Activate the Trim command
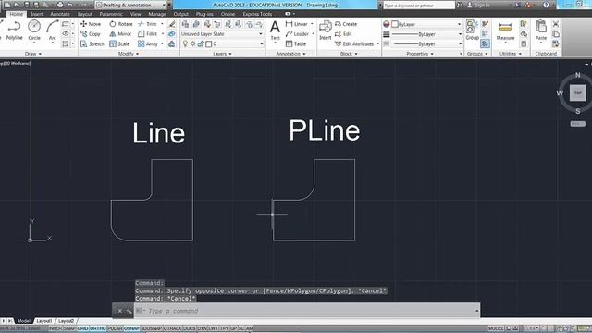This screenshot has height=333, width=592. point(147,24)
